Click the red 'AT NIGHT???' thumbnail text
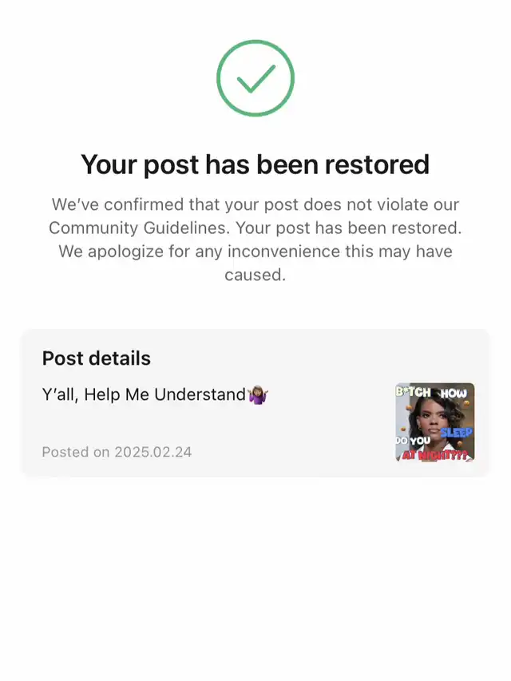 point(435,455)
